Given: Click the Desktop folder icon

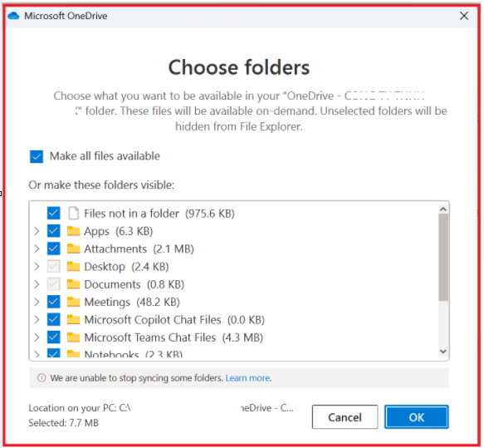Looking at the screenshot, I should pyautogui.click(x=73, y=266).
